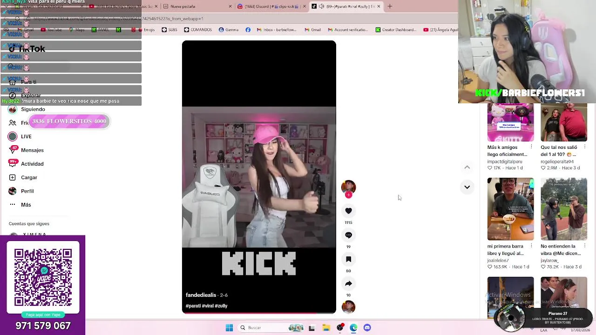The height and width of the screenshot is (335, 596).
Task: Open the Inbox - barbieflow bookmark
Action: point(277,30)
